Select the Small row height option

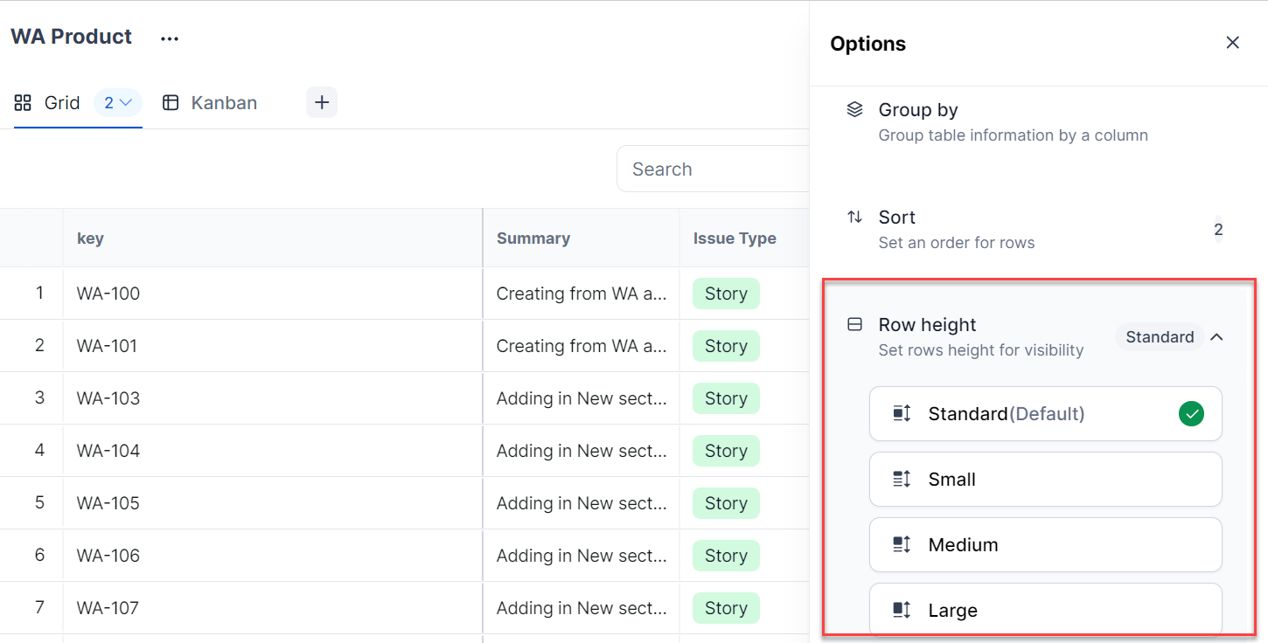pos(1045,480)
